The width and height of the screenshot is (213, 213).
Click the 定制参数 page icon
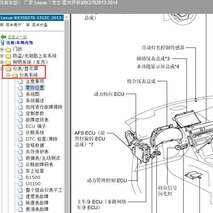click(x=21, y=114)
